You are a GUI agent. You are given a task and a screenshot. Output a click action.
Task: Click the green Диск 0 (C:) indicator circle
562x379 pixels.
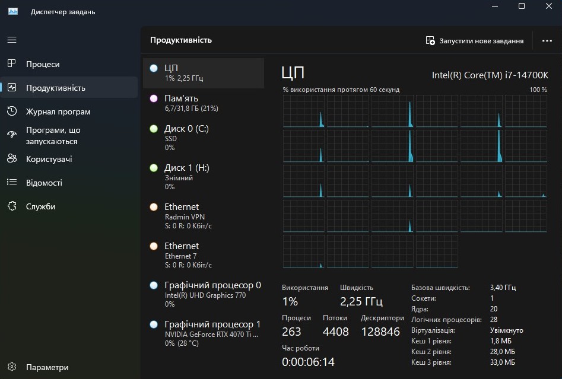tap(154, 129)
